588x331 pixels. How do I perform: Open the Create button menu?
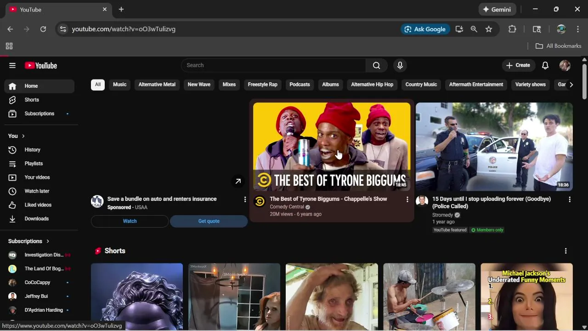518,65
